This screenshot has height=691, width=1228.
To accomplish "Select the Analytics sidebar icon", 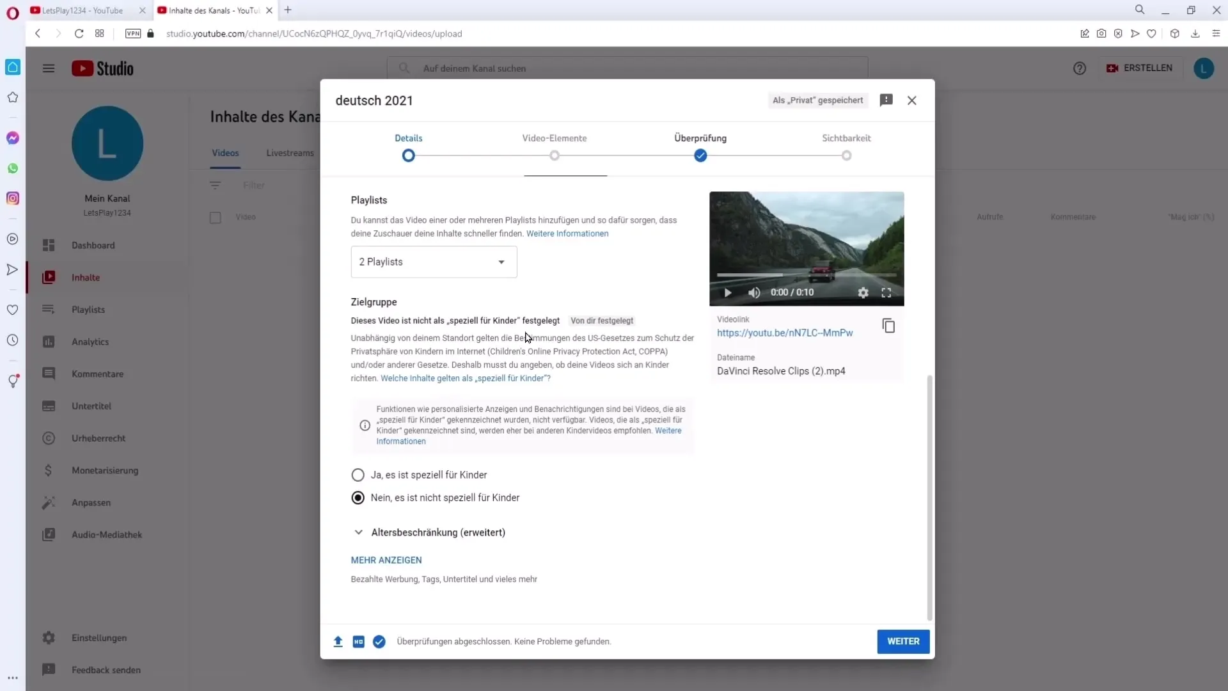I will 48,341.
